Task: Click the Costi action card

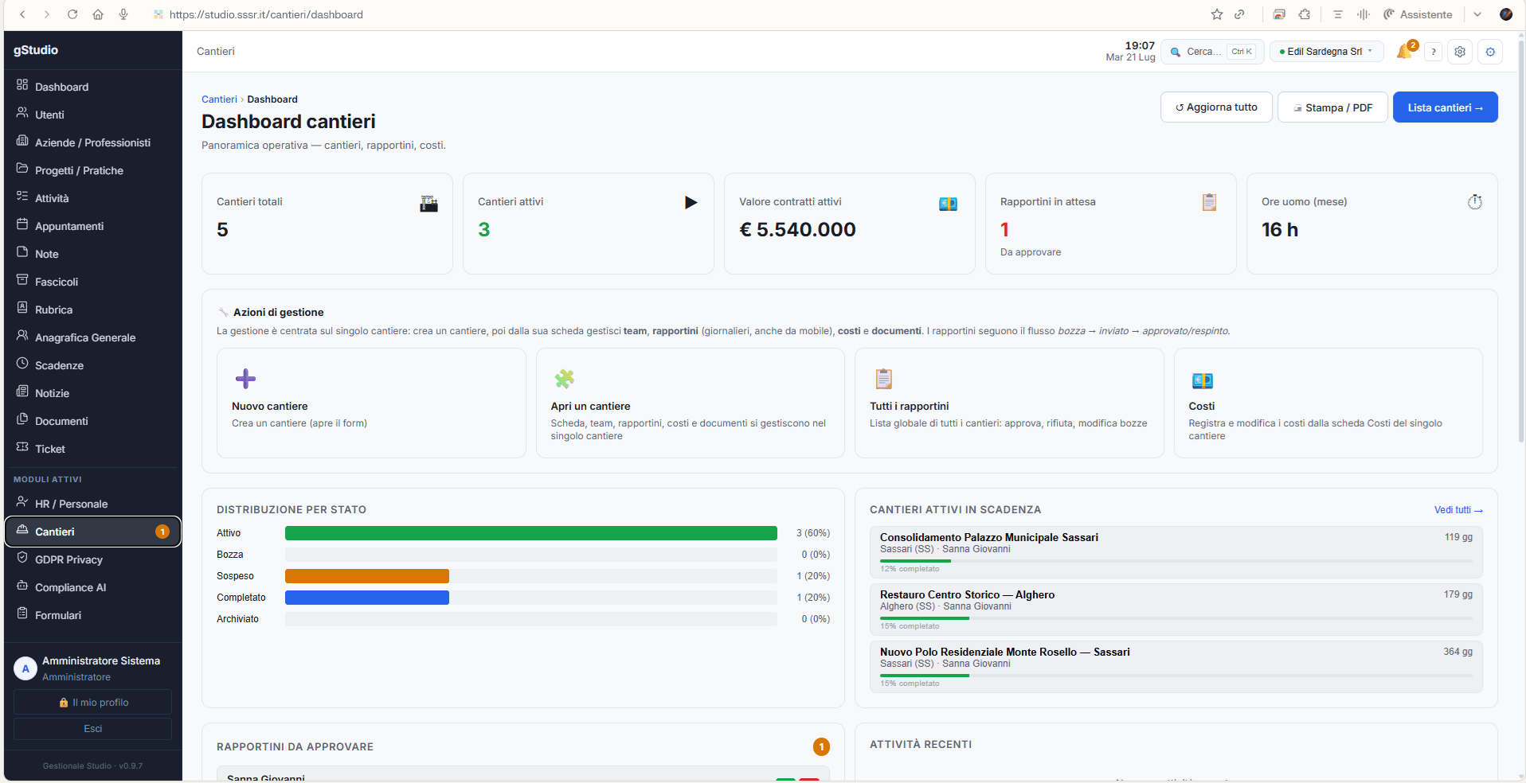Action: click(1328, 403)
